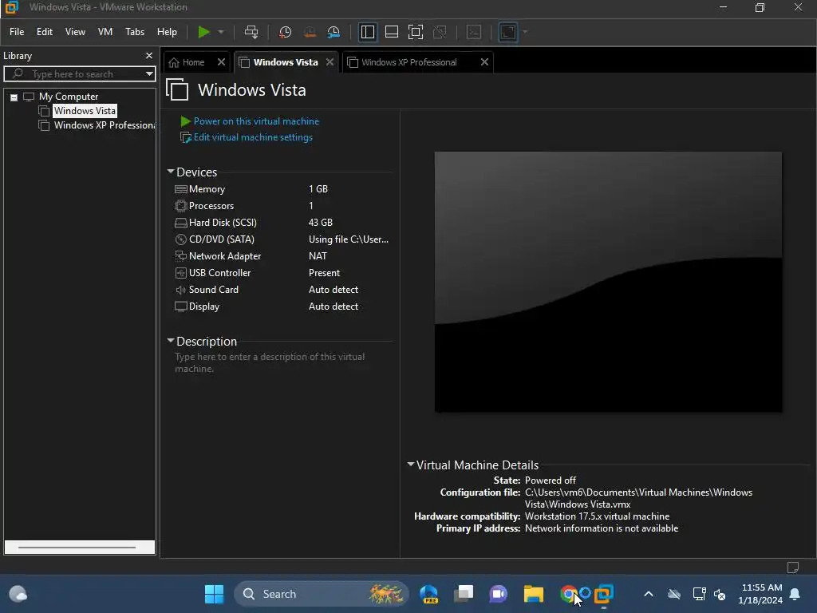Open the Task View taskbar icon

(x=464, y=594)
